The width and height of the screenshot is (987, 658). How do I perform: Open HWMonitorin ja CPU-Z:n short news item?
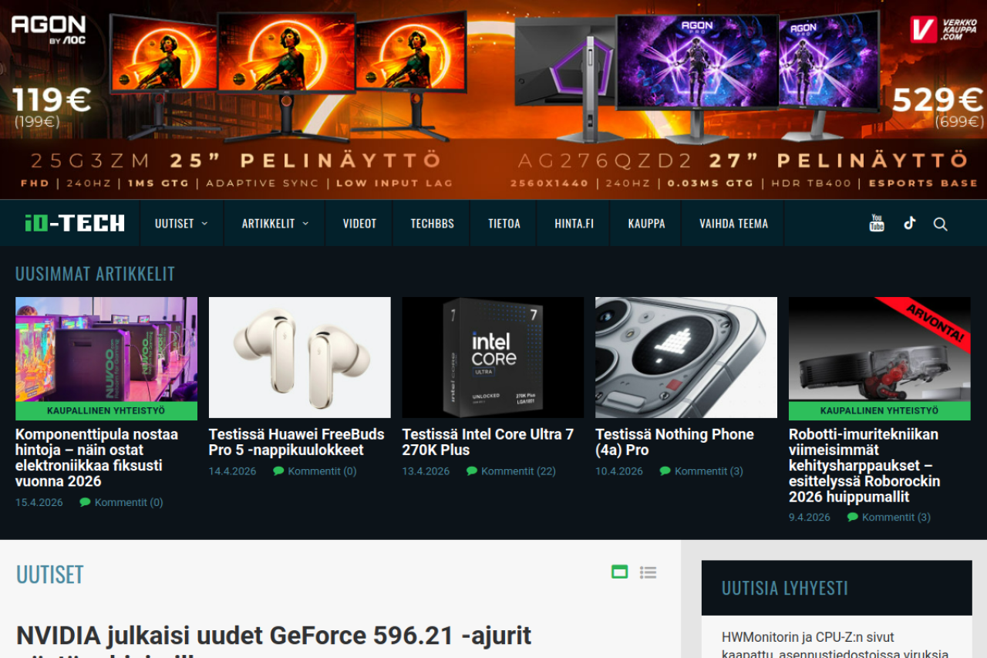(835, 645)
